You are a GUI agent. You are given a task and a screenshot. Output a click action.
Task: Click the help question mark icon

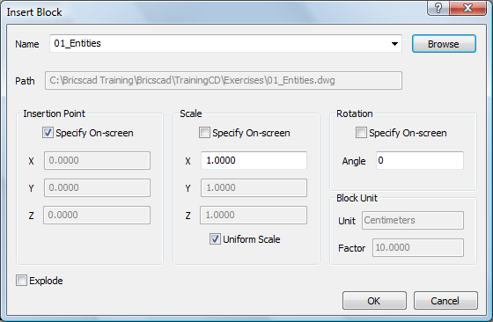[x=438, y=8]
